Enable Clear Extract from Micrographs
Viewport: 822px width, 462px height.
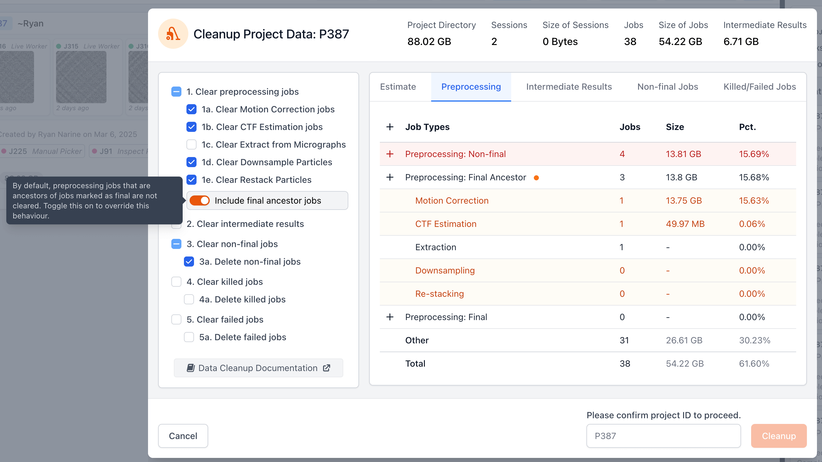pyautogui.click(x=191, y=144)
